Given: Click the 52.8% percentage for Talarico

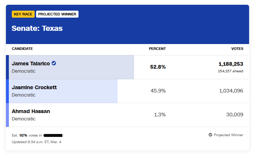Looking at the screenshot, I should click(158, 67).
